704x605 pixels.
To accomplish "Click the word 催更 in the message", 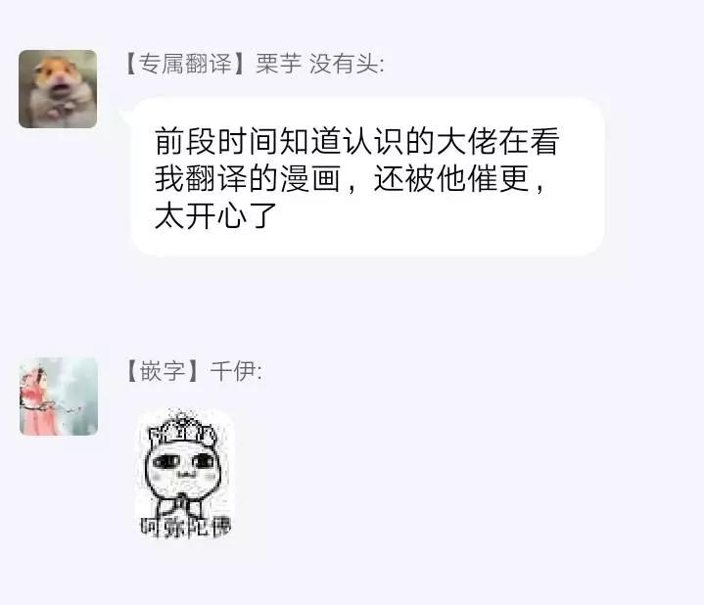I will click(x=498, y=178).
